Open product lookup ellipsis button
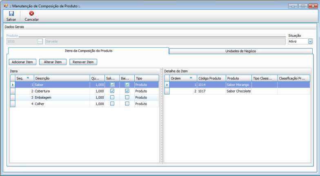Image resolution: width=320 pixels, height=176 pixels. tap(40, 42)
